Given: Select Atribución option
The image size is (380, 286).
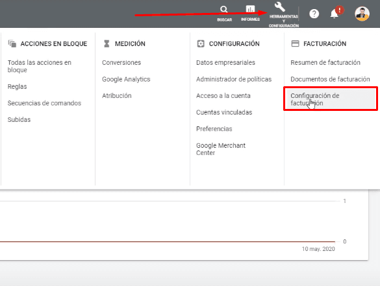Looking at the screenshot, I should point(117,95).
